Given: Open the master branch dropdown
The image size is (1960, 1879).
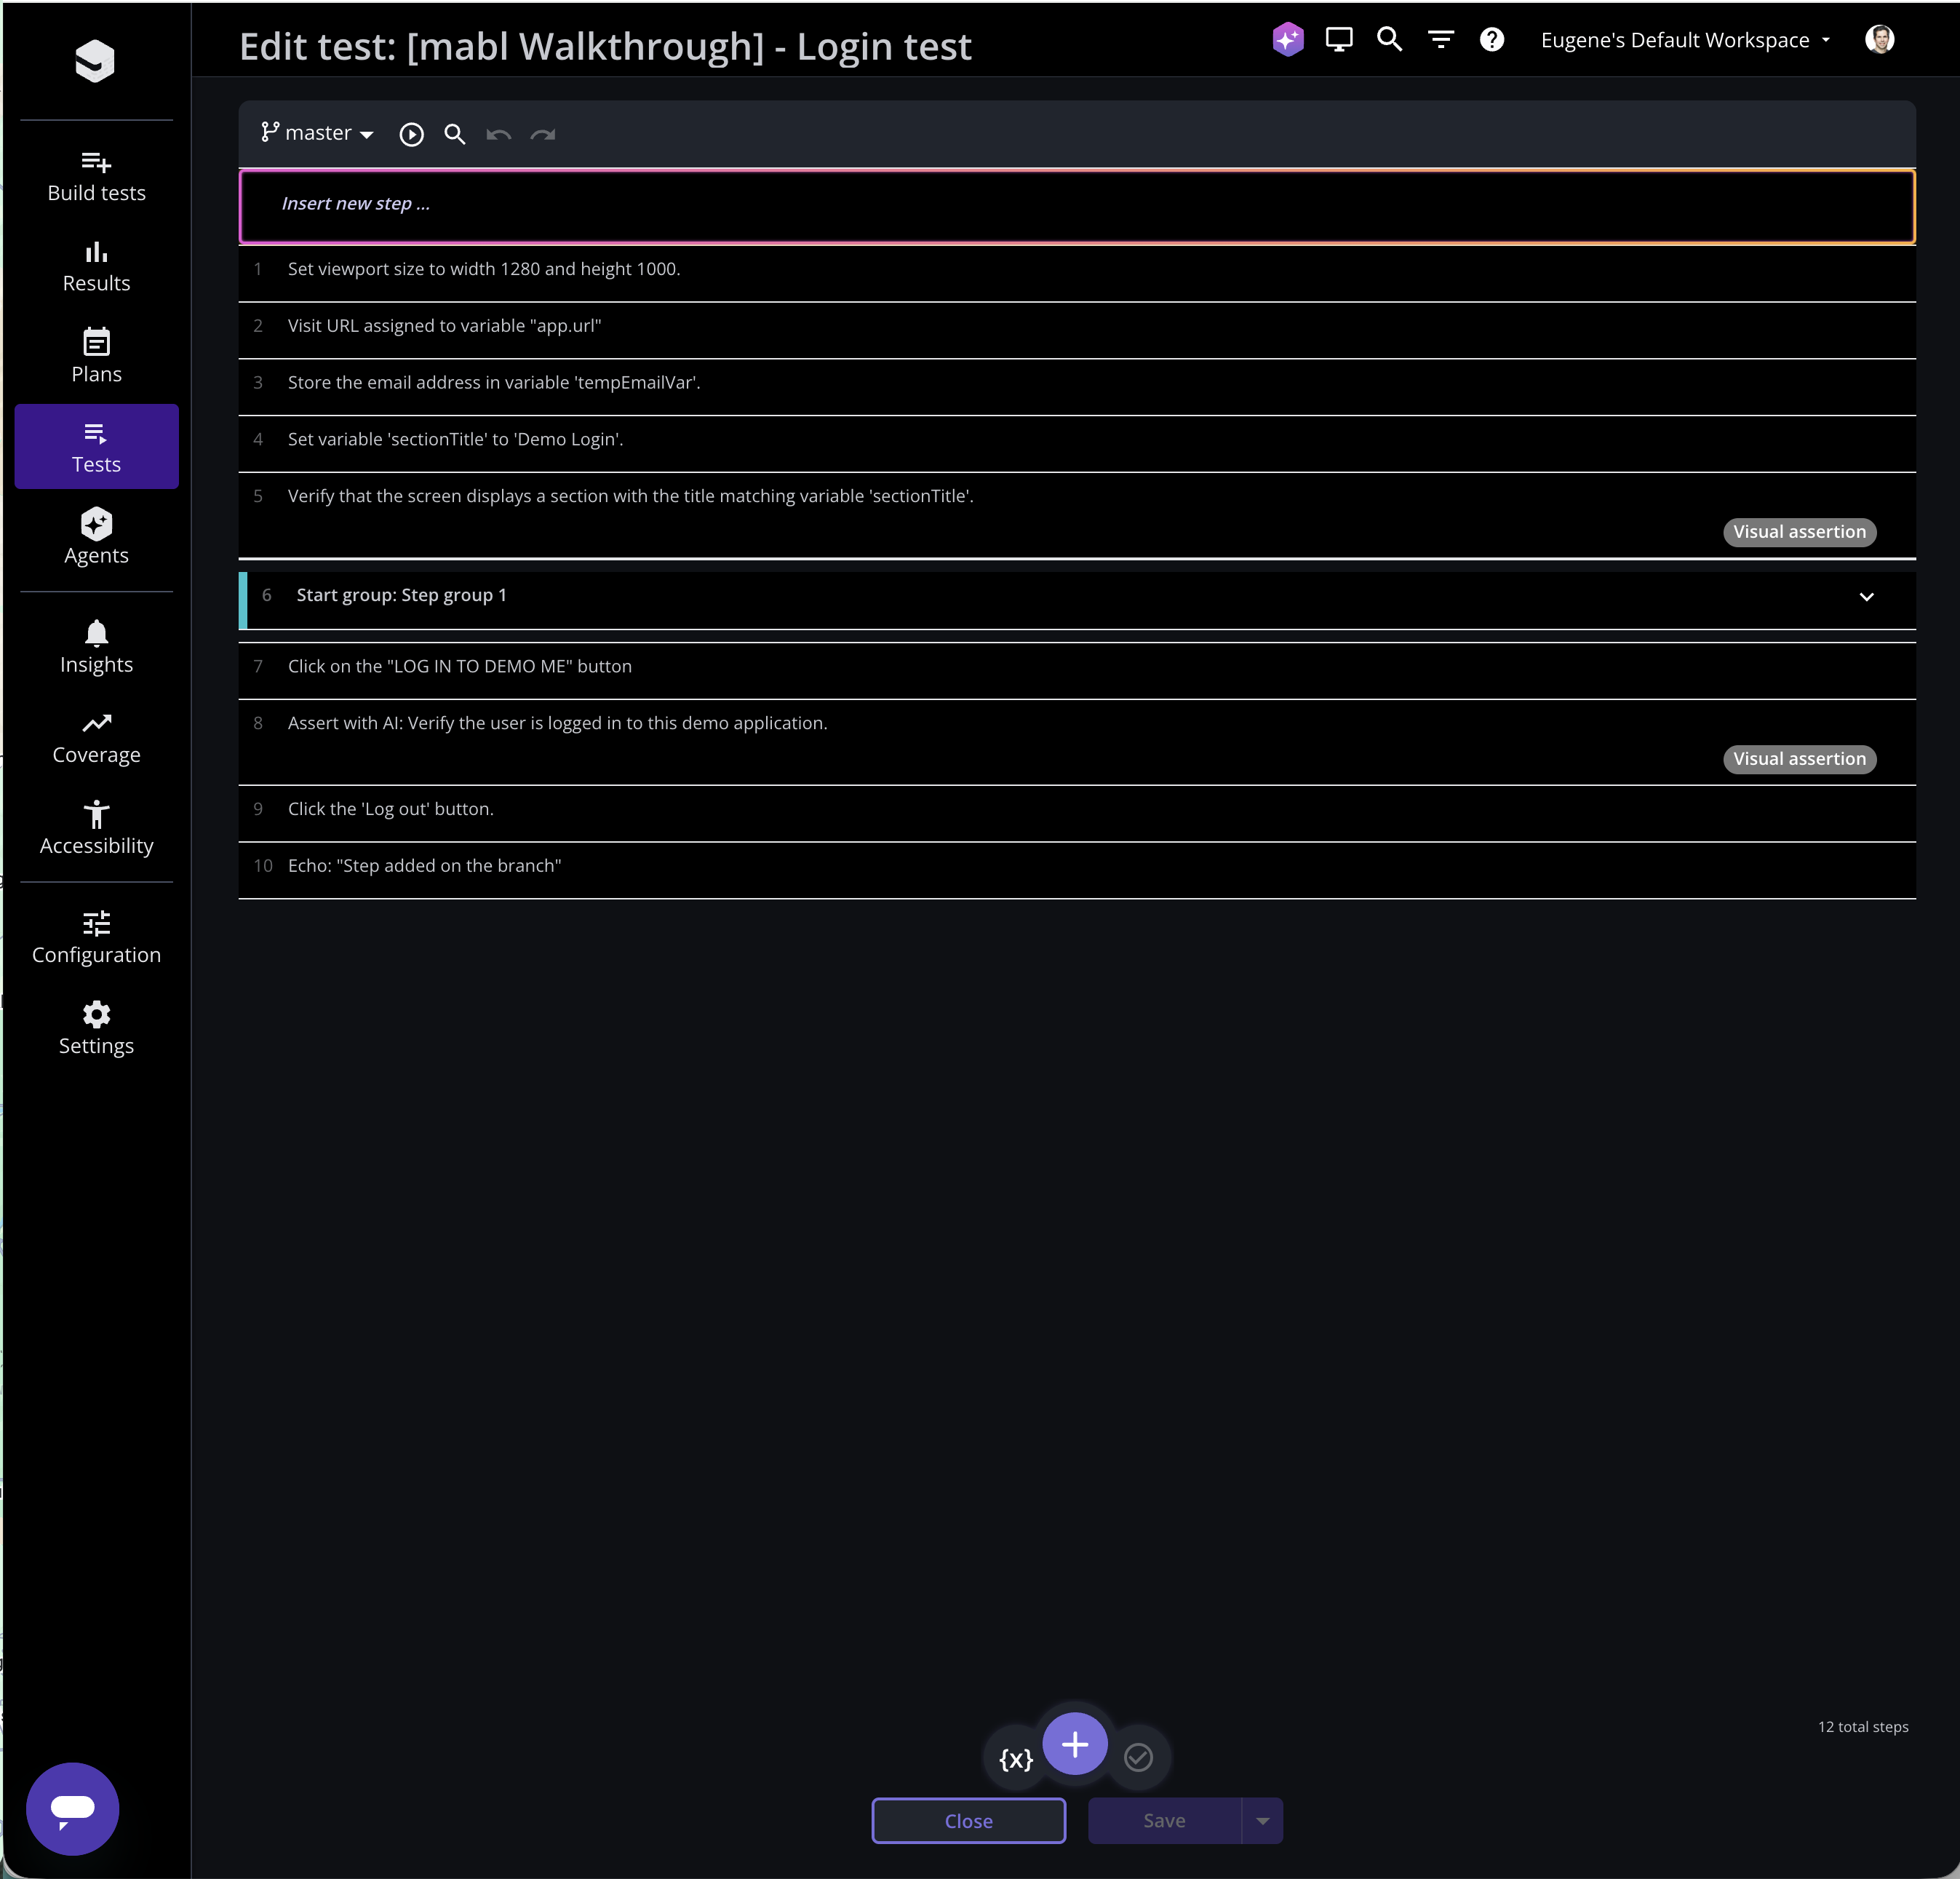Looking at the screenshot, I should (317, 133).
